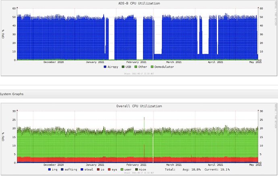This screenshot has height=176, width=278.
Task: Click the steal legend color swatch
Action: (82, 170)
